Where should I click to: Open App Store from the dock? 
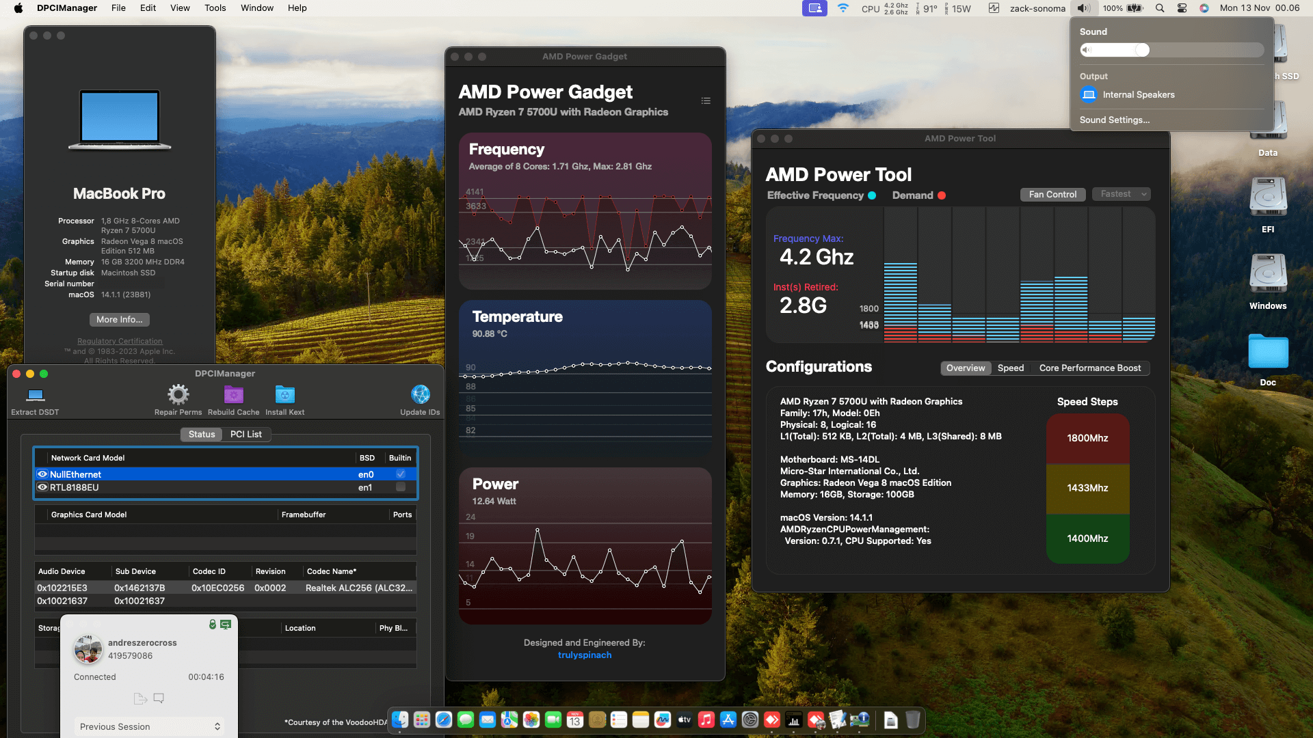(728, 720)
